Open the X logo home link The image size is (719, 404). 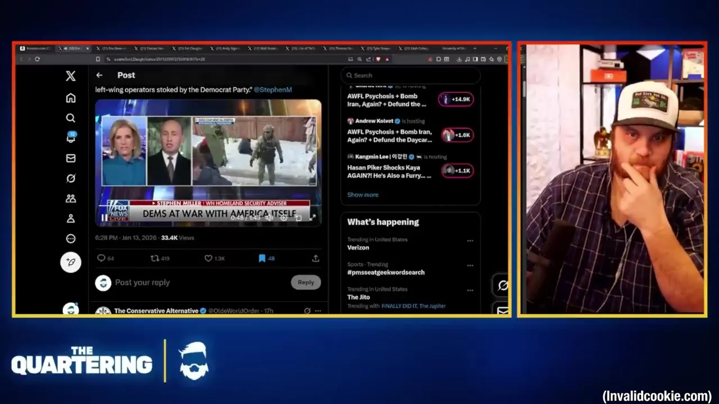pyautogui.click(x=70, y=76)
